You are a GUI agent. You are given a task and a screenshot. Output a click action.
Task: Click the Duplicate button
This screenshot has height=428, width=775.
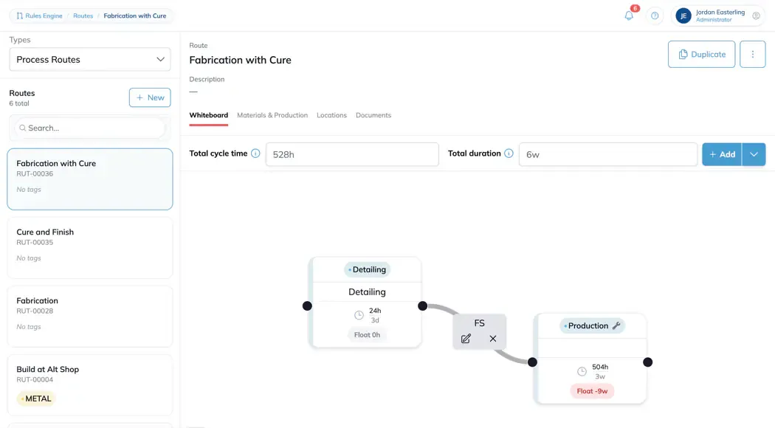click(701, 55)
